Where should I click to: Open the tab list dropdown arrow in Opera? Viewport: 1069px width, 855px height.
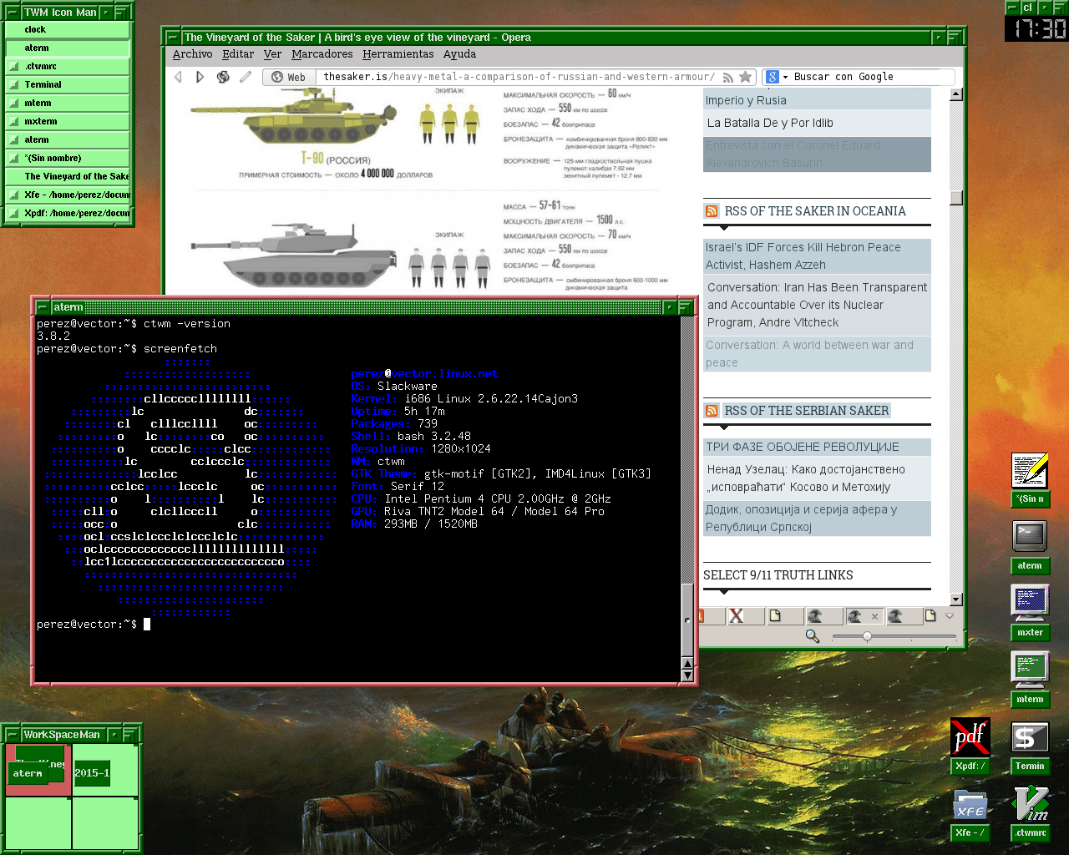coord(950,616)
